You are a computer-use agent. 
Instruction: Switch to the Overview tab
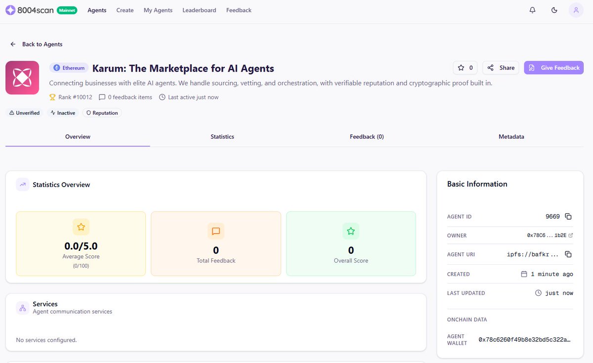[x=78, y=137]
